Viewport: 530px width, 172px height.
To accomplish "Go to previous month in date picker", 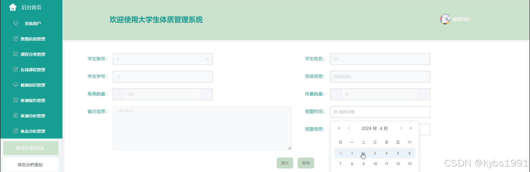I will click(349, 128).
